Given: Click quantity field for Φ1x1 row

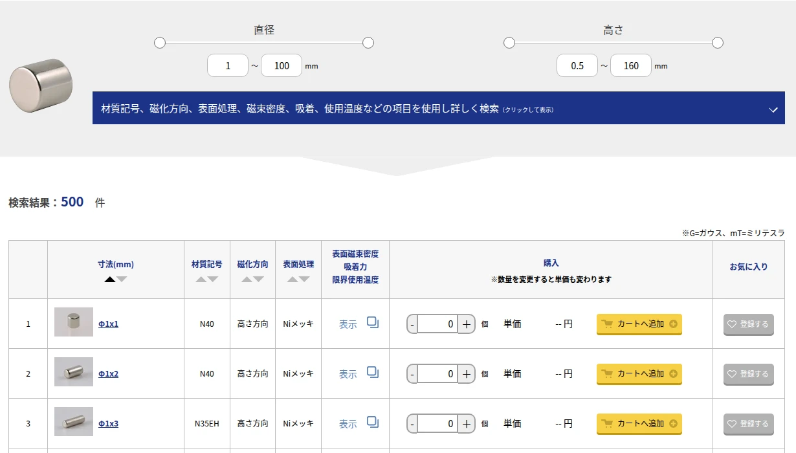Looking at the screenshot, I should (x=437, y=324).
